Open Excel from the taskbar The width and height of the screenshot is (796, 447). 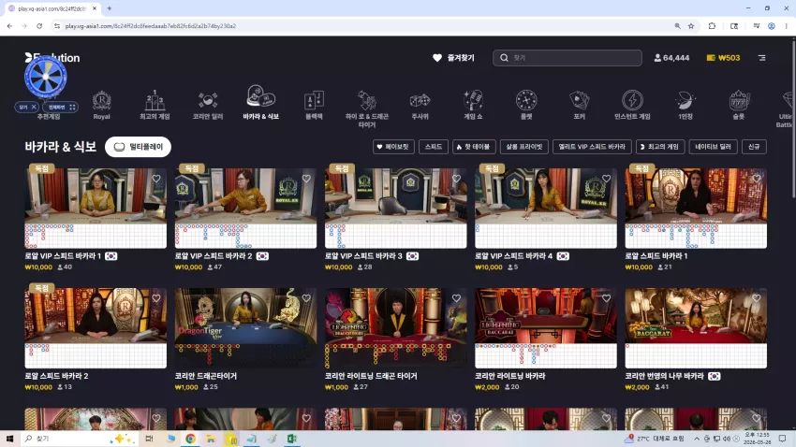(x=292, y=439)
